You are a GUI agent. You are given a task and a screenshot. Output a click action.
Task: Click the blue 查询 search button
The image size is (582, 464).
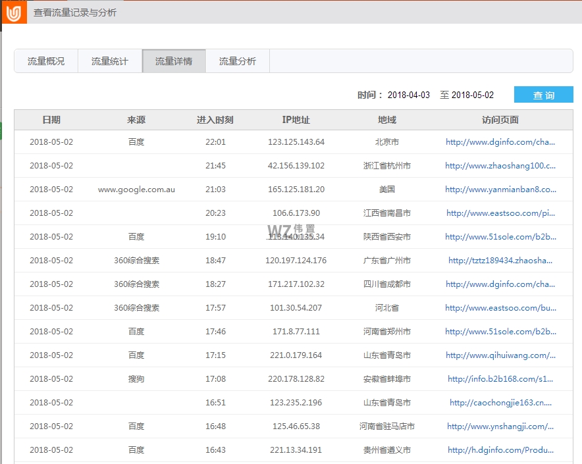[x=544, y=94]
